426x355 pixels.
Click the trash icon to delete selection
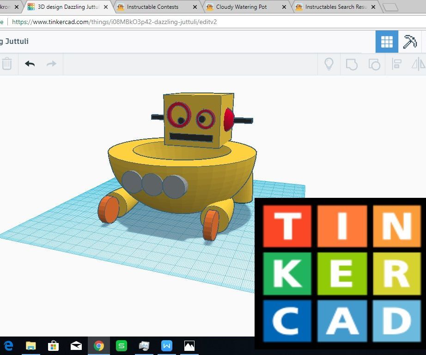(7, 64)
